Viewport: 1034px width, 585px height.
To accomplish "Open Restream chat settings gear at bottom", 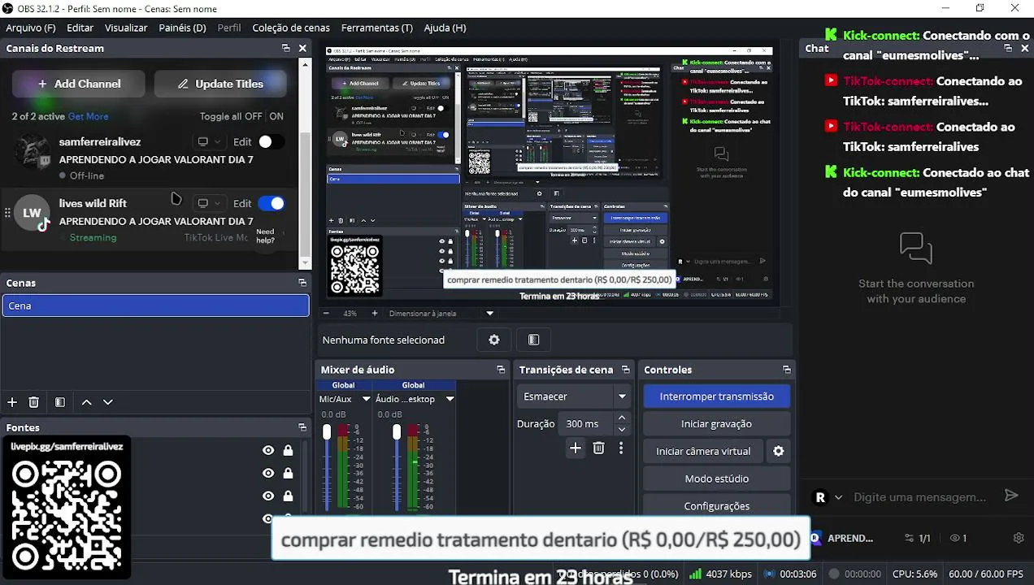I will tap(1019, 538).
